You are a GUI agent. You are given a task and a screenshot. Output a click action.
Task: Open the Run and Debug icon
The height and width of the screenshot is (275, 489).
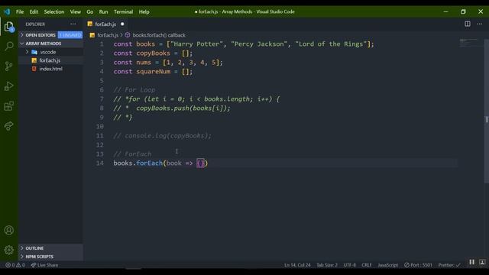click(x=9, y=86)
